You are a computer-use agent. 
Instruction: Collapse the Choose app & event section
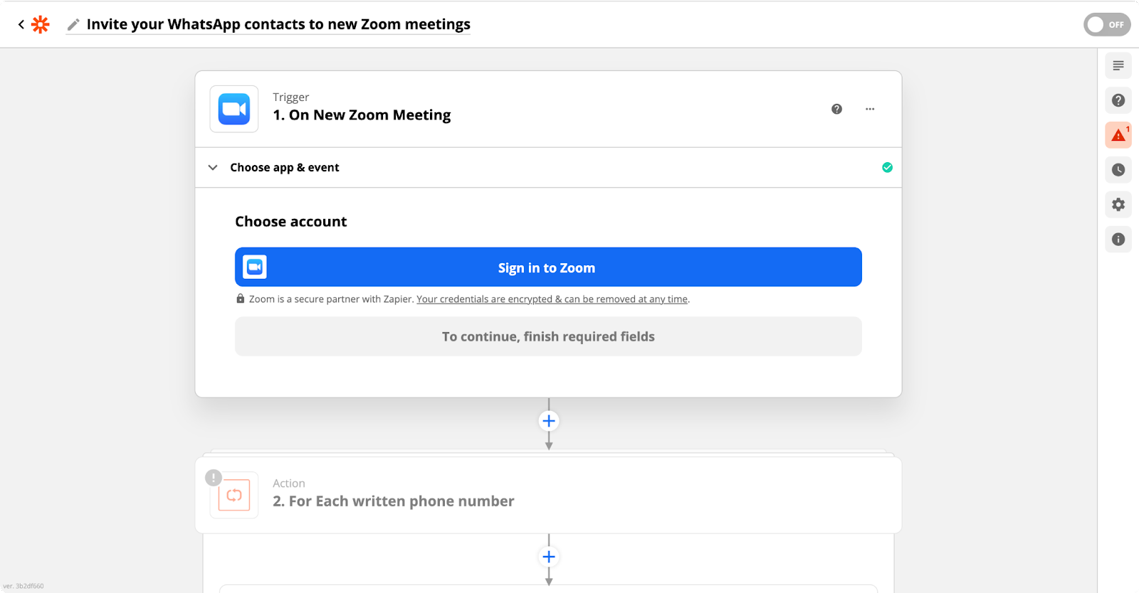coord(213,168)
